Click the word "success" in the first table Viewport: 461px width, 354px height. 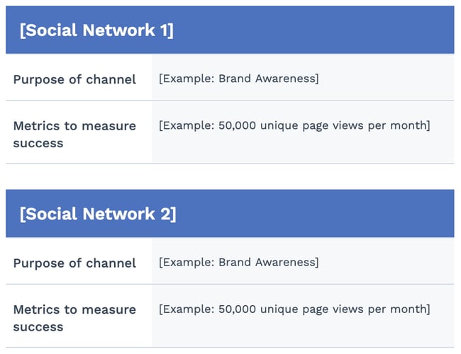click(x=38, y=143)
